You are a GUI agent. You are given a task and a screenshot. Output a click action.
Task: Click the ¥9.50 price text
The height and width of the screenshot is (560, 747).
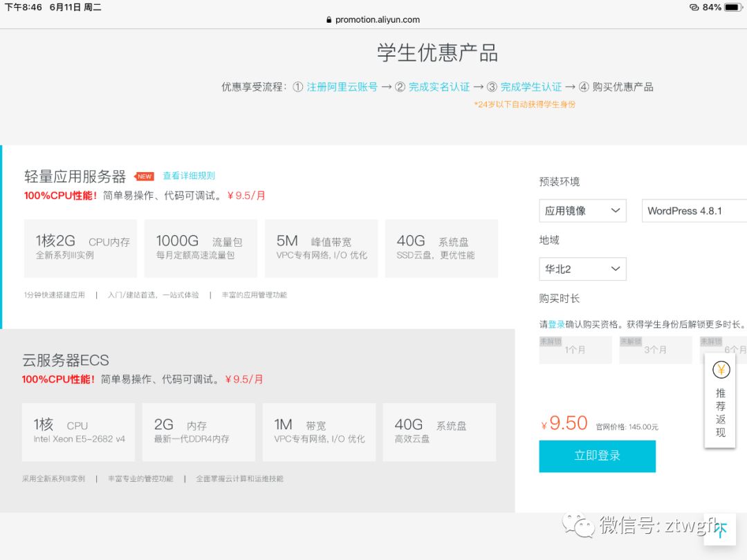click(564, 423)
